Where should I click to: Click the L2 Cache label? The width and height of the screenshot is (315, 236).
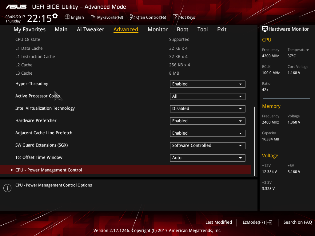tap(24, 65)
